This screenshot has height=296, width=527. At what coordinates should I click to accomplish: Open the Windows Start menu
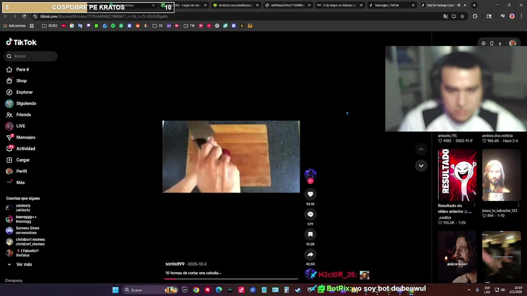(x=115, y=290)
